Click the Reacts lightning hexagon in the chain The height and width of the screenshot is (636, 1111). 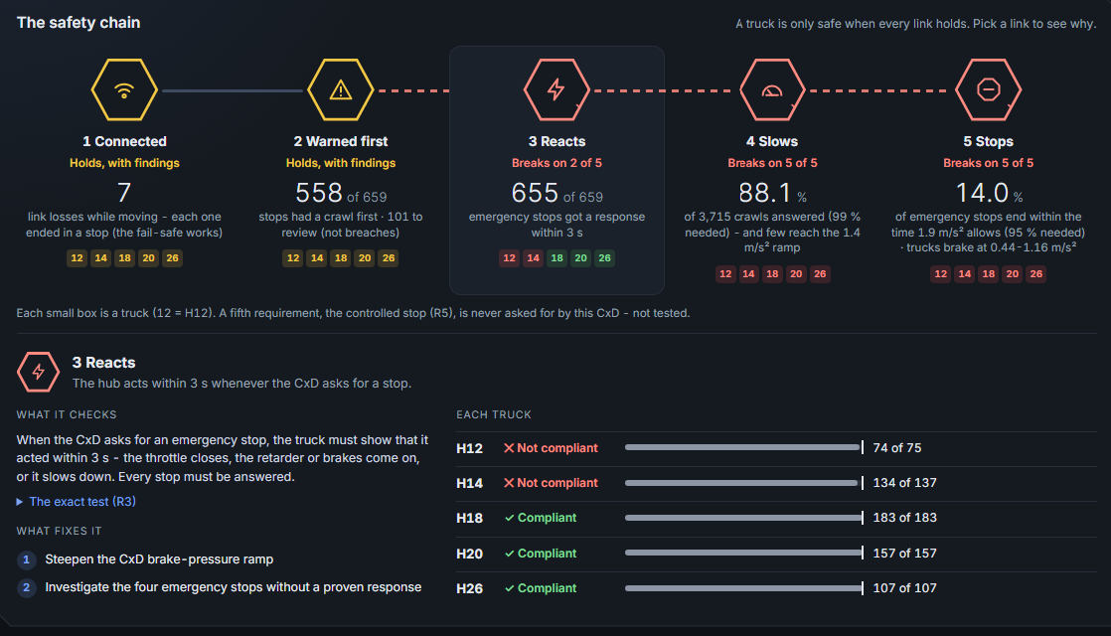click(x=556, y=90)
